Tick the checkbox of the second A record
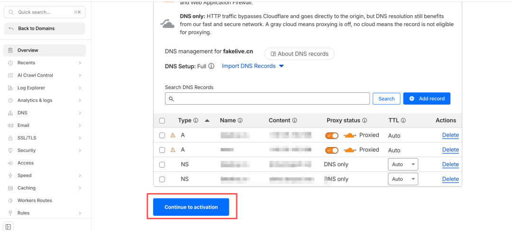The height and width of the screenshot is (231, 512). tap(162, 150)
